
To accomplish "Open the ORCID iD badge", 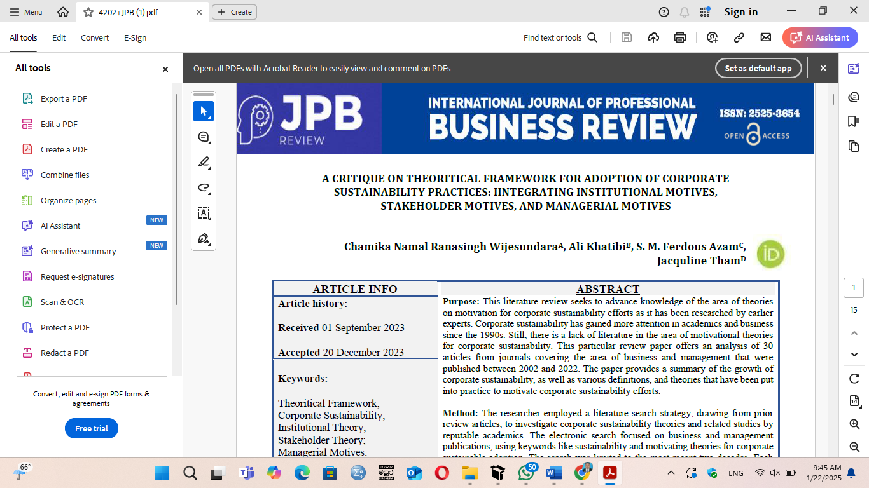I will (770, 254).
